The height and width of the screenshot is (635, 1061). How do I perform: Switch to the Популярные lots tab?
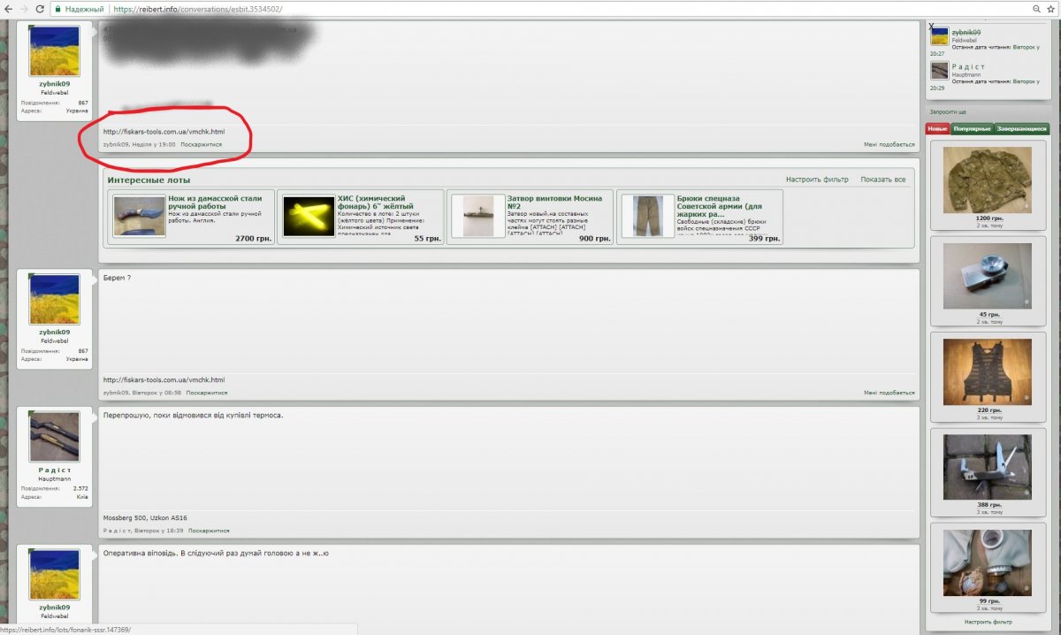click(x=972, y=129)
